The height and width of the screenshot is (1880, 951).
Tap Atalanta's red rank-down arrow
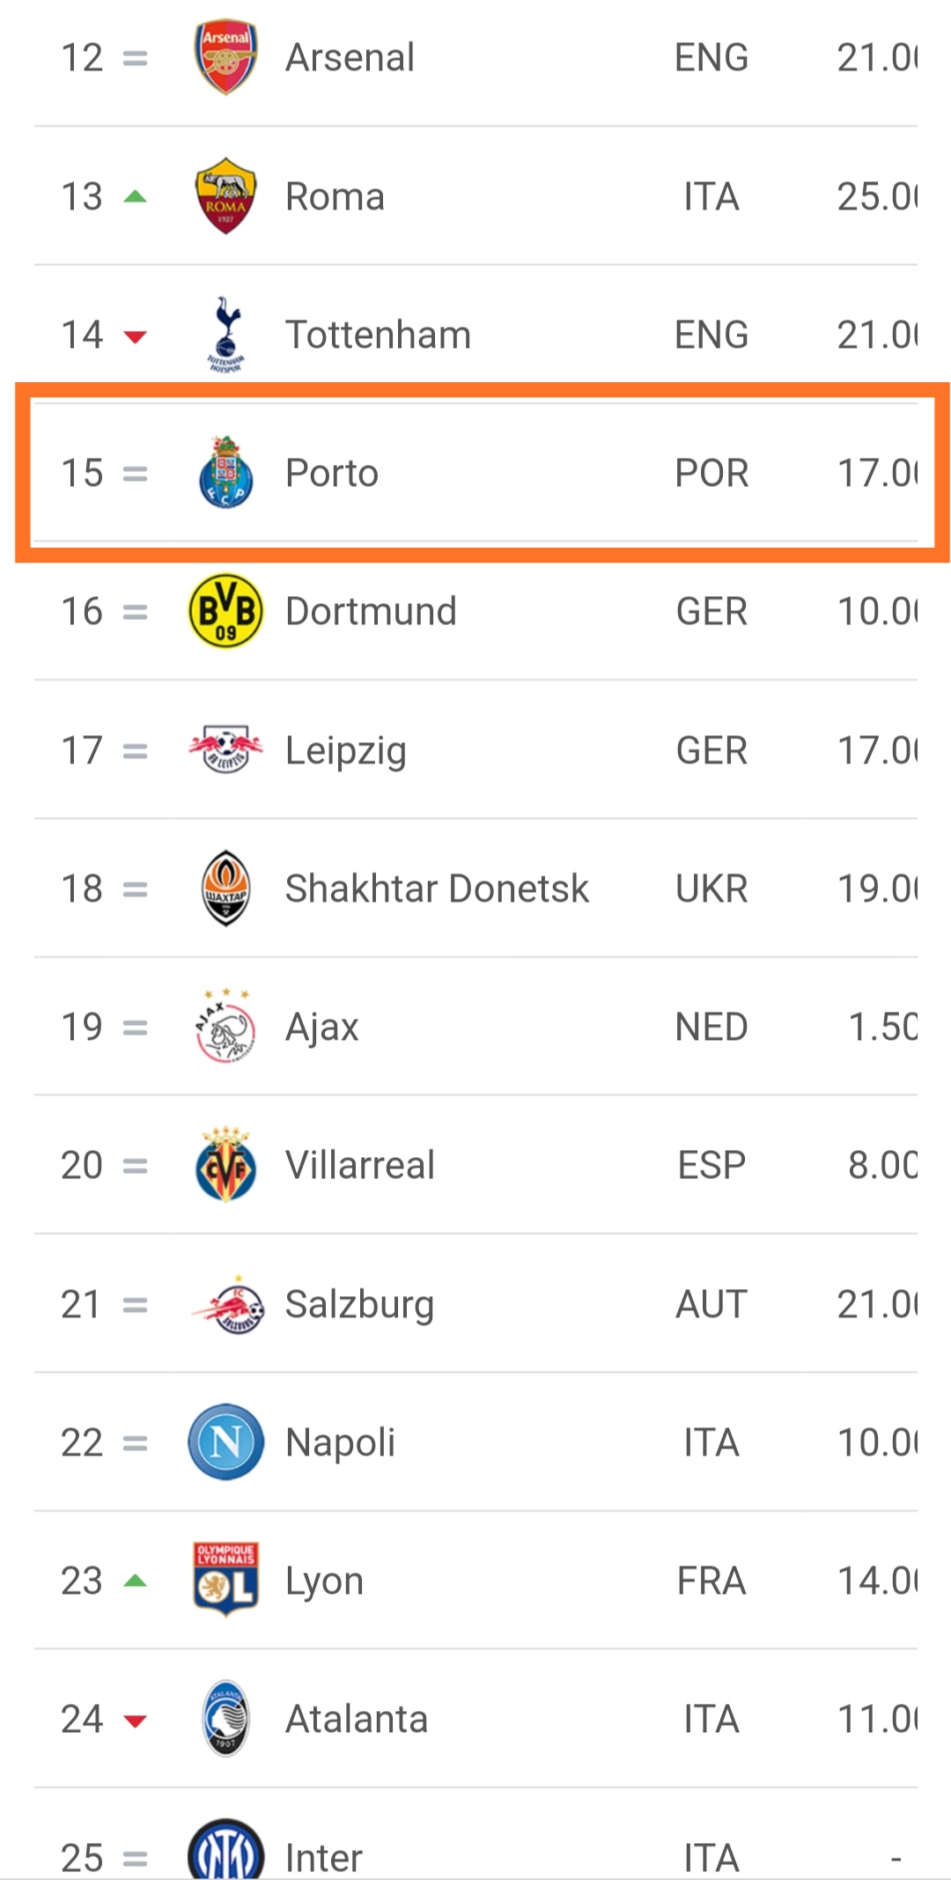click(135, 1721)
